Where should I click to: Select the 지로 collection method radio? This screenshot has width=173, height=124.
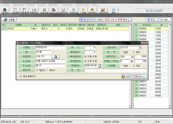(x=134, y=66)
